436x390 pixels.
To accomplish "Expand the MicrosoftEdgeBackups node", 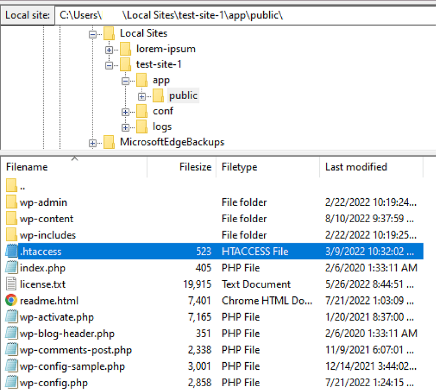I will (92, 142).
